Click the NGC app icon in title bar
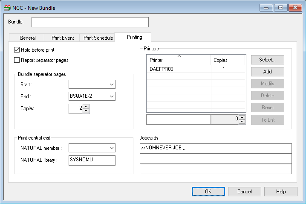 7,8
